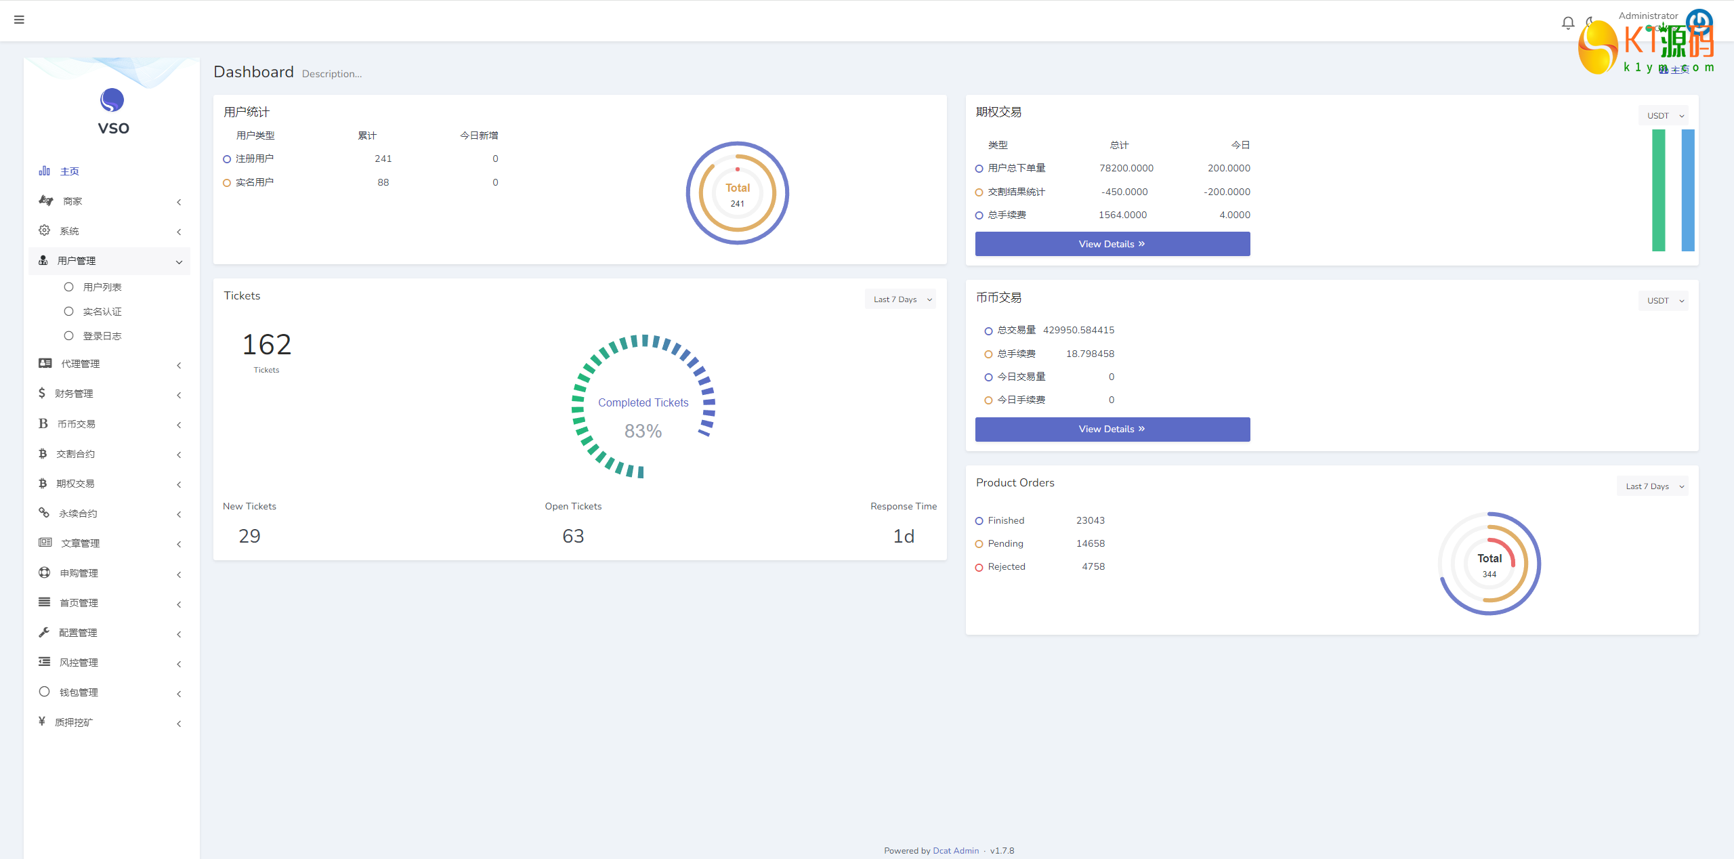Open the 币币交易 USDT currency dropdown
Viewport: 1734px width, 859px height.
1663,301
